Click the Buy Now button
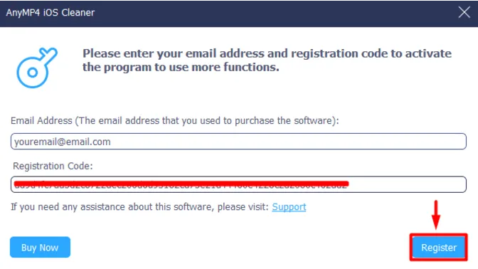The image size is (478, 269). click(x=40, y=248)
